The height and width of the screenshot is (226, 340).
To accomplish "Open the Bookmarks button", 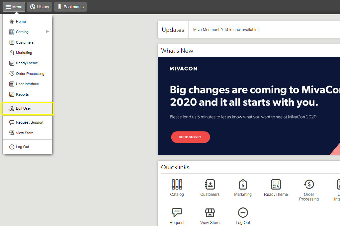I will pyautogui.click(x=70, y=7).
